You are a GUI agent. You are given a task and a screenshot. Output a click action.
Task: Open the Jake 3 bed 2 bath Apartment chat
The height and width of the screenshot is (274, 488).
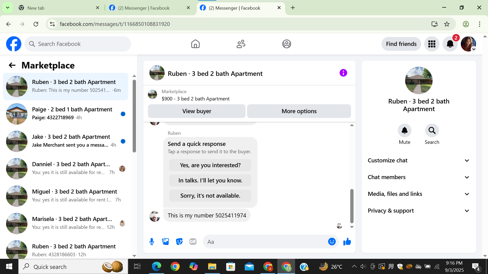pyautogui.click(x=66, y=141)
